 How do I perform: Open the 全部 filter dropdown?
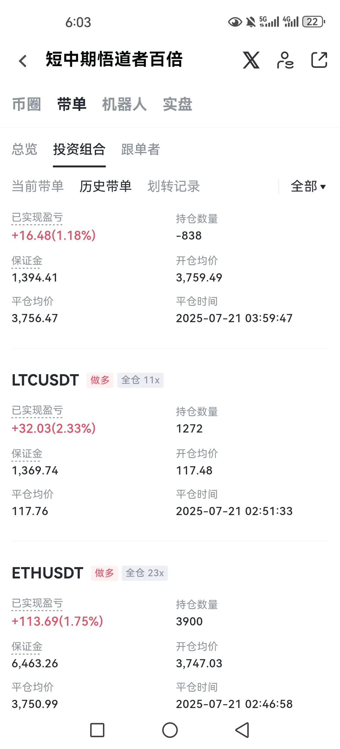(308, 186)
